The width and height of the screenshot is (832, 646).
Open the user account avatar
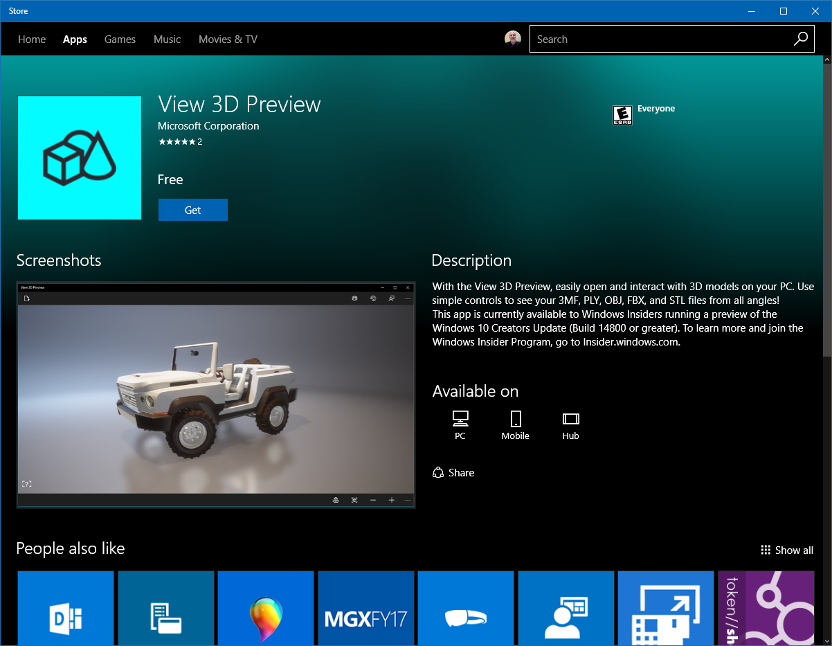point(512,39)
